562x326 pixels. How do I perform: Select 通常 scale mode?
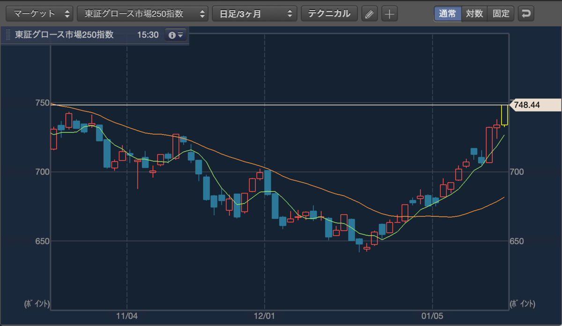pyautogui.click(x=448, y=14)
